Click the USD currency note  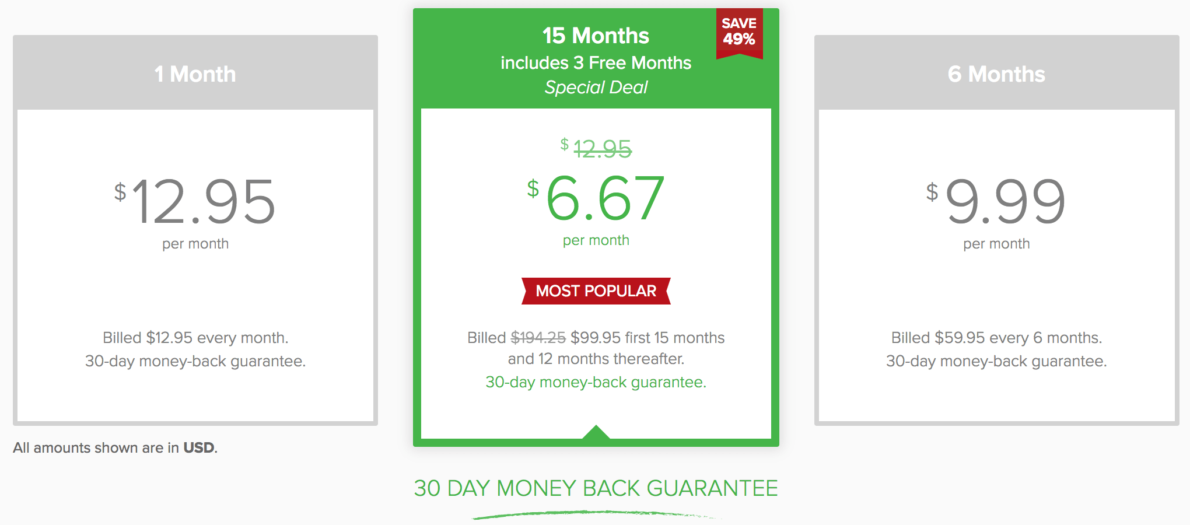tap(115, 447)
